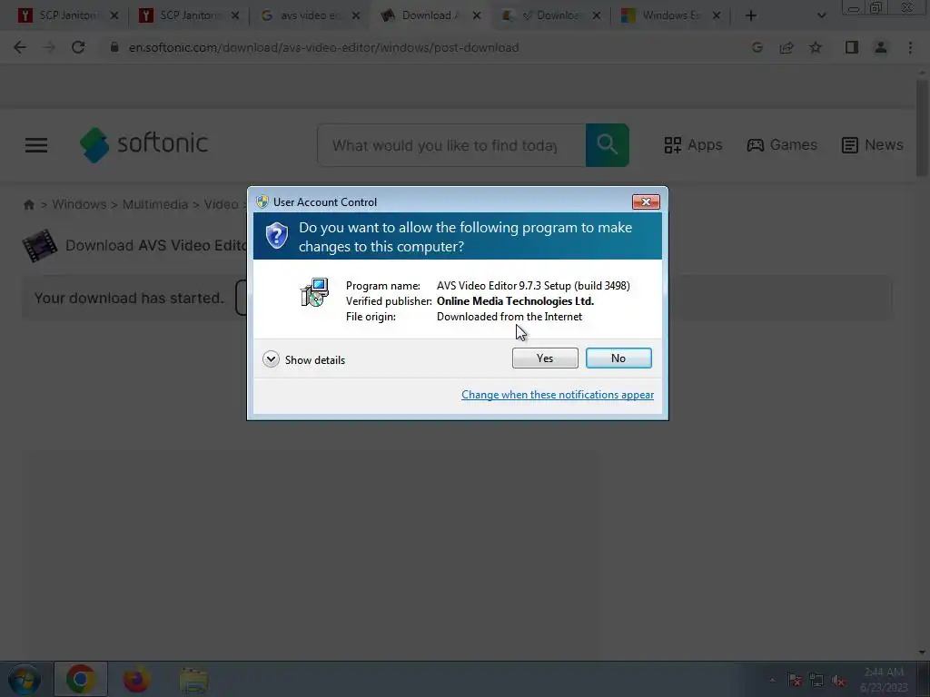The width and height of the screenshot is (930, 697).
Task: Click the home breadcrumb icon
Action: pos(28,204)
